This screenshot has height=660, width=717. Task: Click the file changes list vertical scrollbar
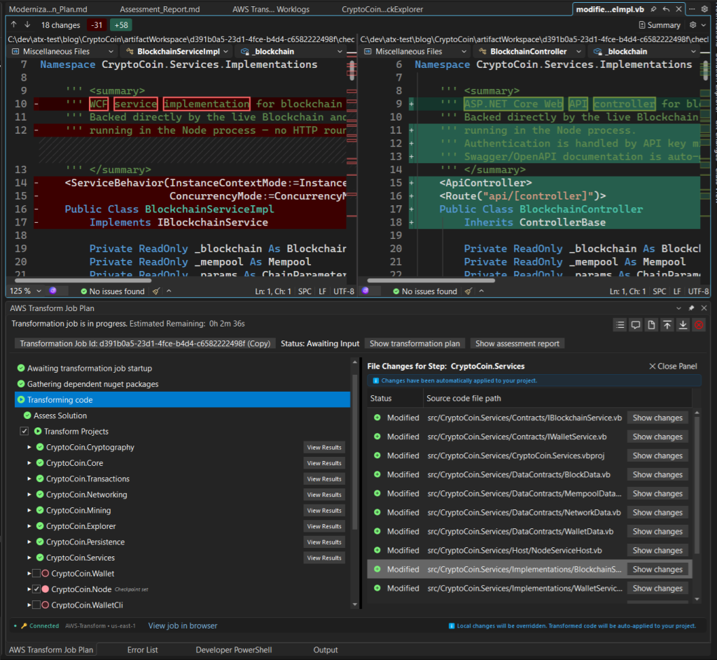click(697, 485)
